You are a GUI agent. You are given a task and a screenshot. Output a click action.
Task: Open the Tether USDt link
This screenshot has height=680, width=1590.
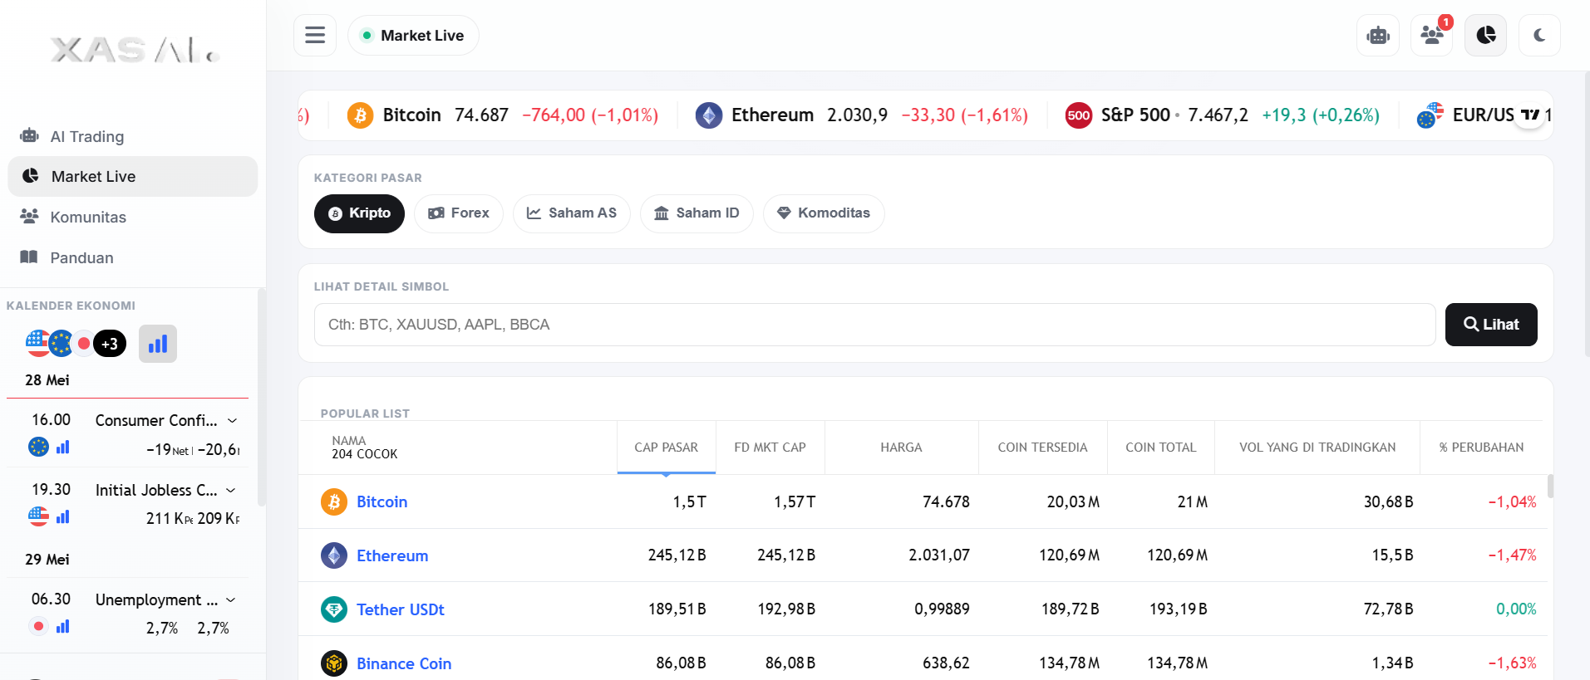tap(401, 609)
